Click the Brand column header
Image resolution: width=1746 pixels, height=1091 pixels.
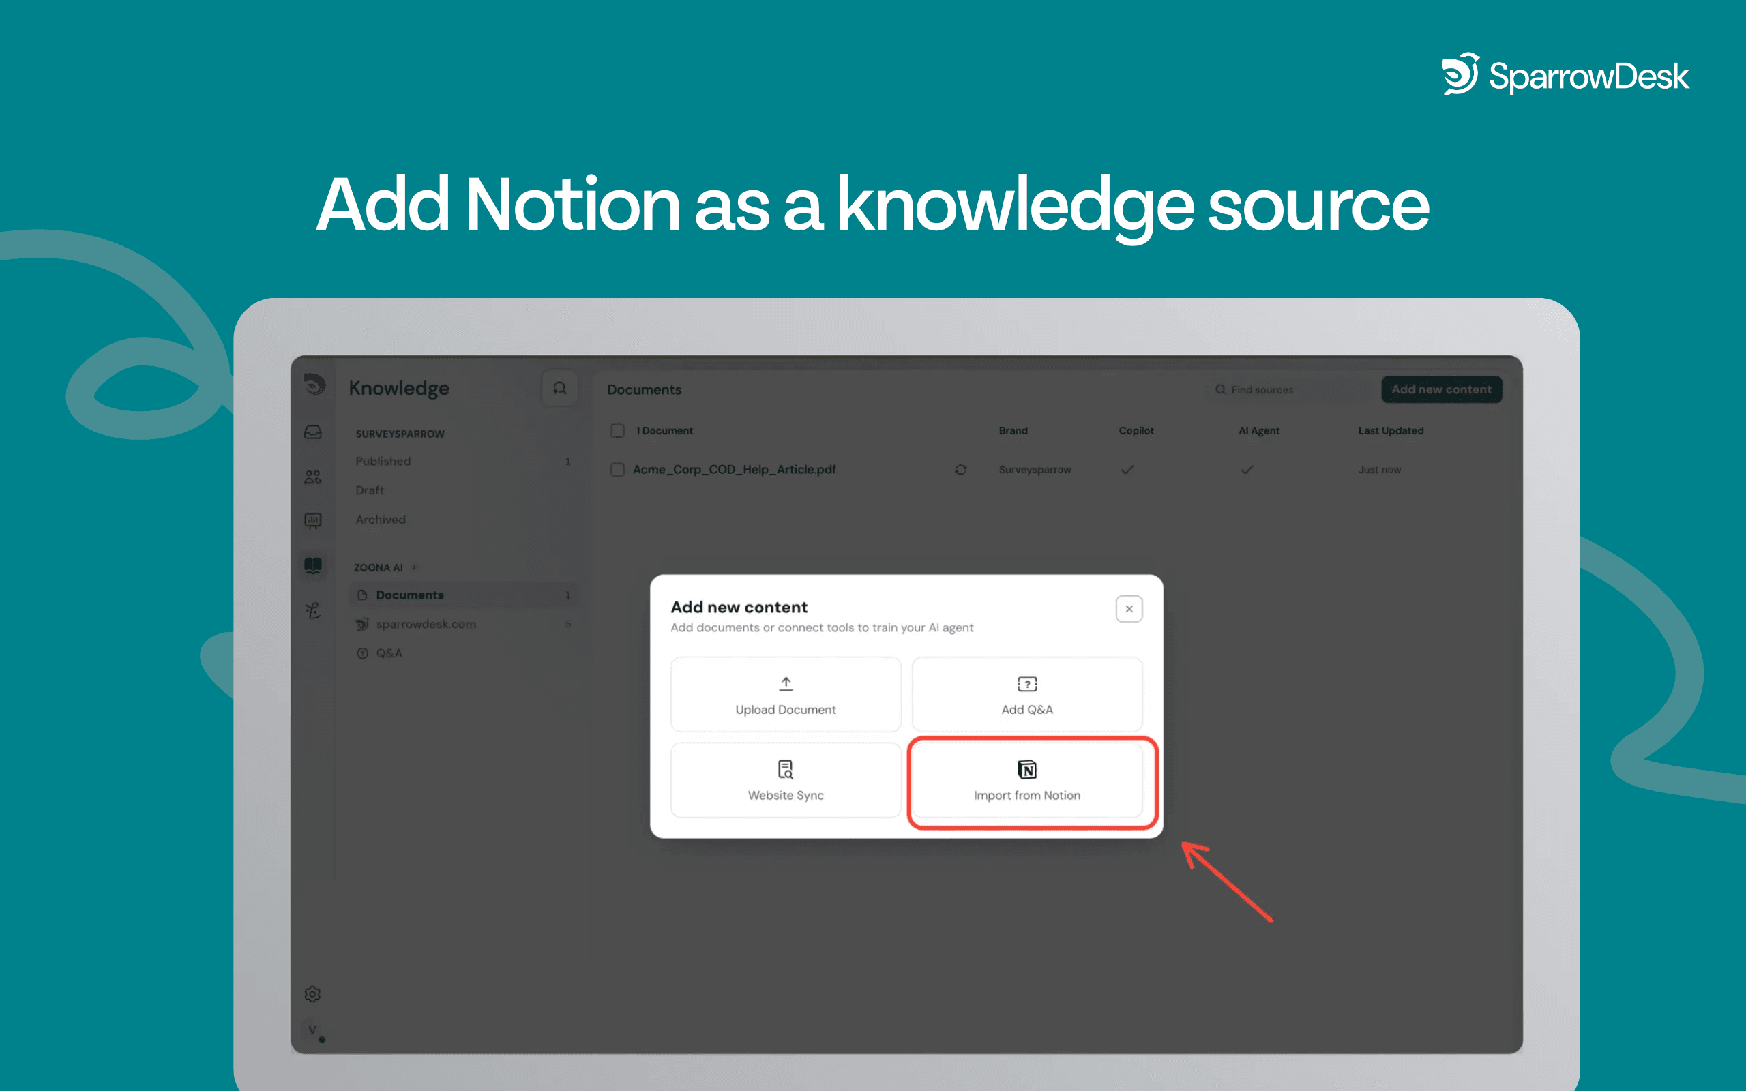(x=1013, y=431)
